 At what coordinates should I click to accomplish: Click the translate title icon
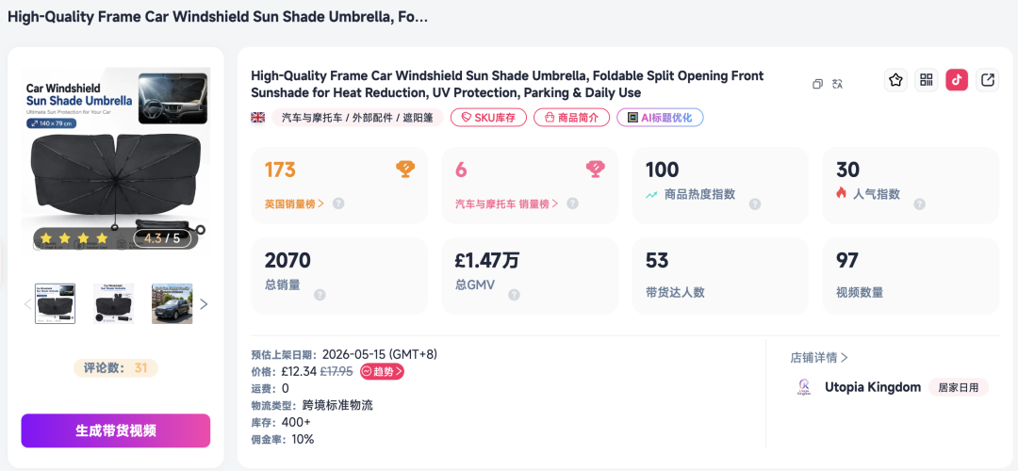pyautogui.click(x=837, y=84)
